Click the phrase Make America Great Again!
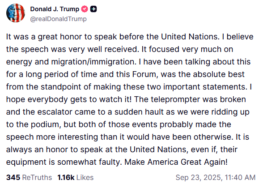 pos(176,162)
